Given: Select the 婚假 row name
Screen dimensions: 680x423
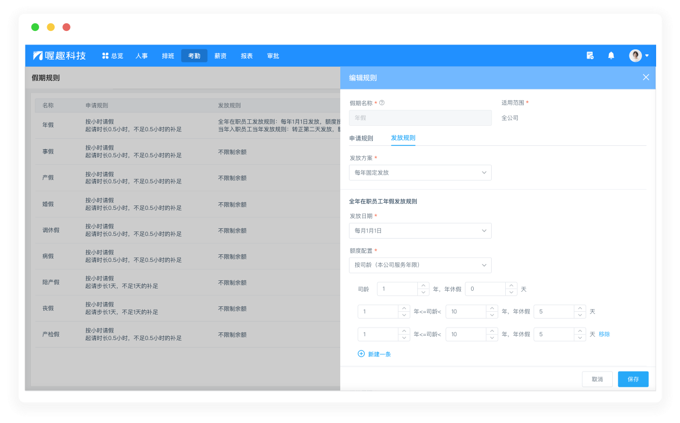Looking at the screenshot, I should [x=48, y=204].
